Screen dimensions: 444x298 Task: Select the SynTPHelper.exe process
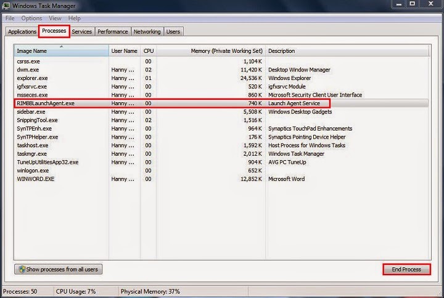coord(221,137)
